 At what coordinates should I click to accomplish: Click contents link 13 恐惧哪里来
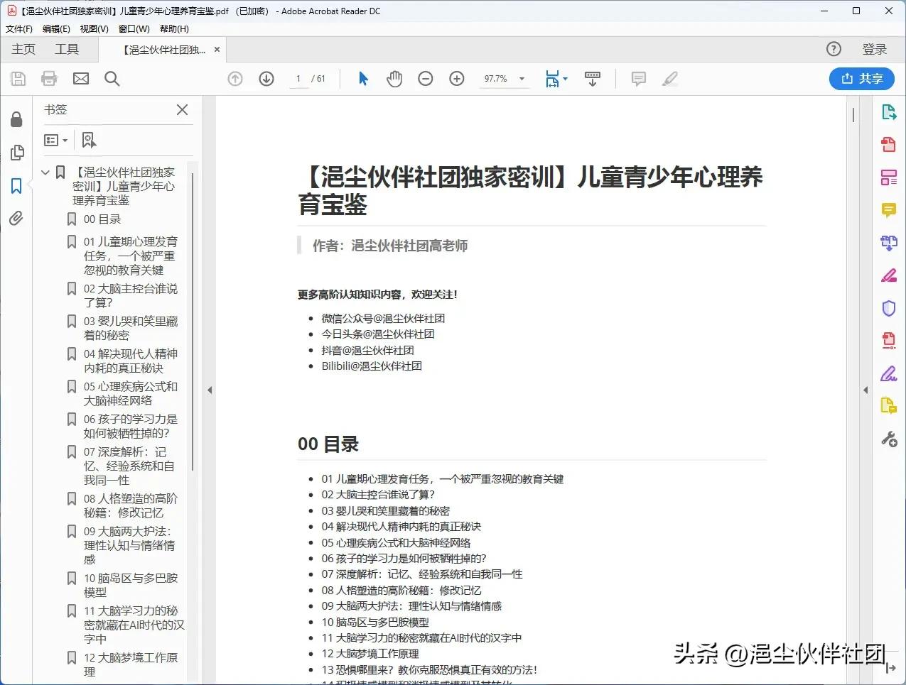(429, 669)
